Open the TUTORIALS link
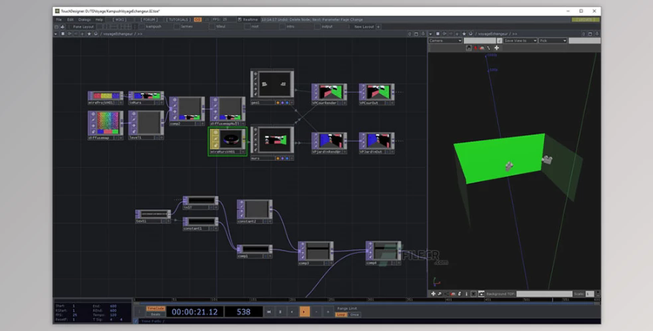The width and height of the screenshot is (653, 331). coord(178,19)
